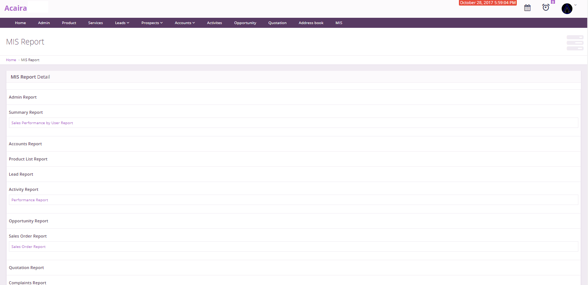The image size is (588, 285).
Task: Click the user profile avatar
Action: click(x=566, y=9)
